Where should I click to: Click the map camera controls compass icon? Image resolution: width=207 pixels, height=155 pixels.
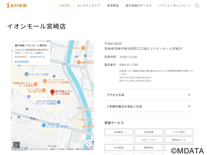(88, 143)
